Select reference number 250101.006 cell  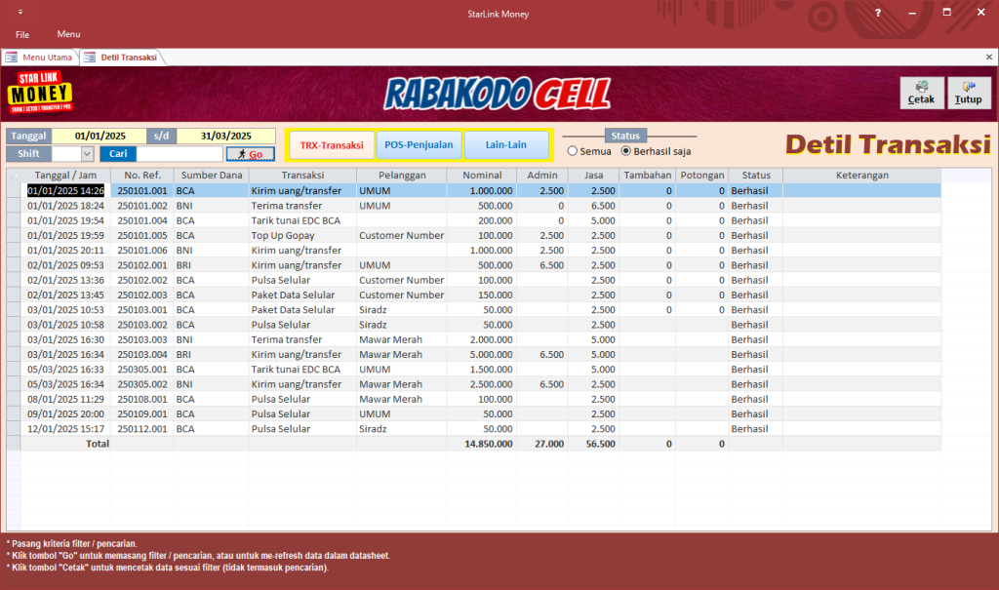pyautogui.click(x=142, y=251)
